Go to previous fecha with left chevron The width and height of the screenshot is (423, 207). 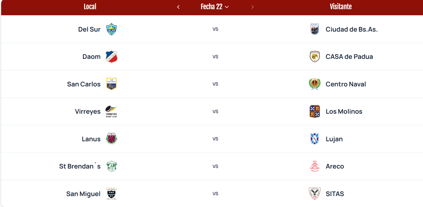pyautogui.click(x=178, y=7)
